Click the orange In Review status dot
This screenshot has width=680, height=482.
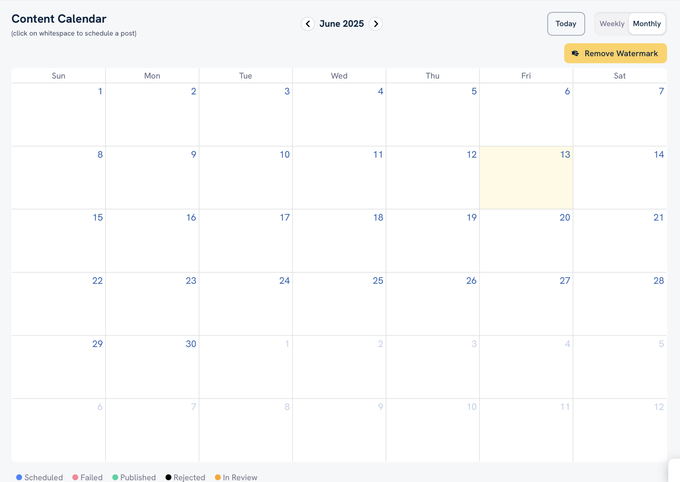click(x=218, y=477)
